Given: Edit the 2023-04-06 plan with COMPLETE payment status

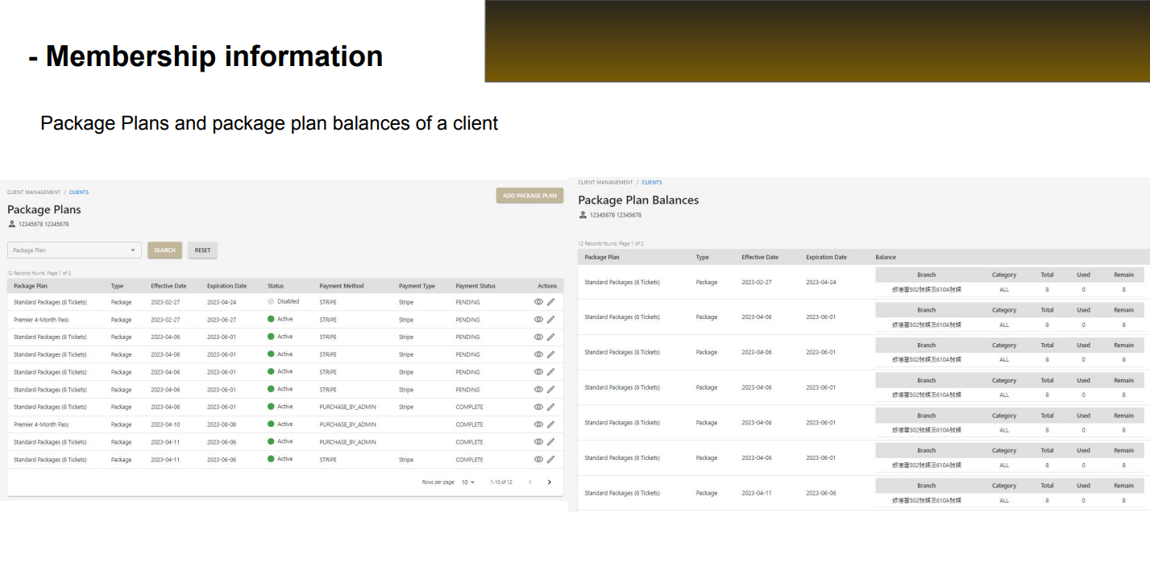Looking at the screenshot, I should pyautogui.click(x=551, y=407).
